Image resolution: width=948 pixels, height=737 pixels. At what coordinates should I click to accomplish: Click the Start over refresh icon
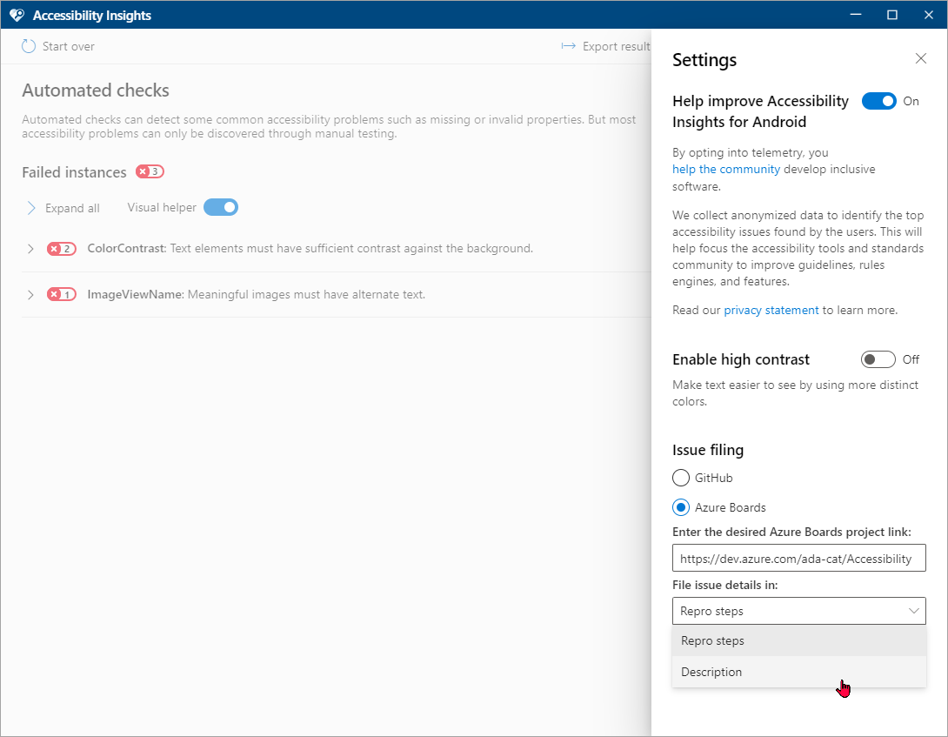(29, 46)
